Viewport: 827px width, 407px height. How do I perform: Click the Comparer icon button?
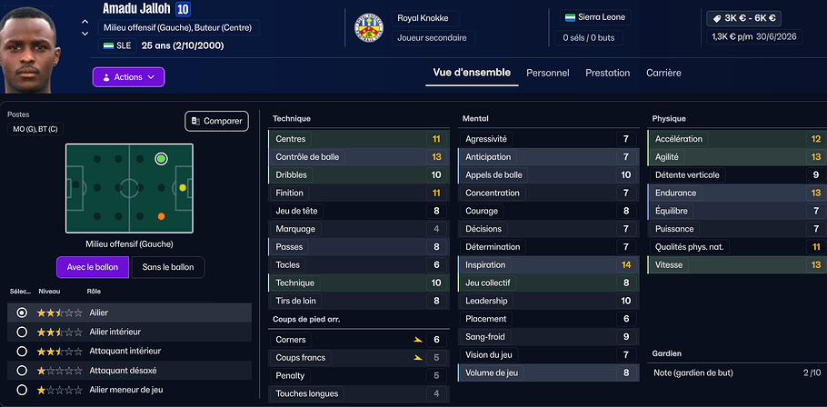pos(197,121)
